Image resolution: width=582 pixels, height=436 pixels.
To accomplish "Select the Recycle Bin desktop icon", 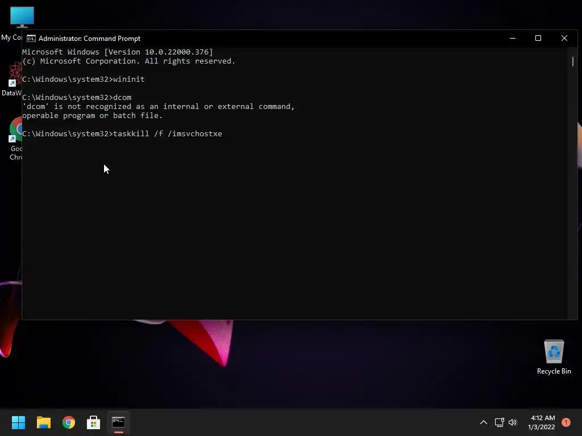I will pyautogui.click(x=554, y=357).
